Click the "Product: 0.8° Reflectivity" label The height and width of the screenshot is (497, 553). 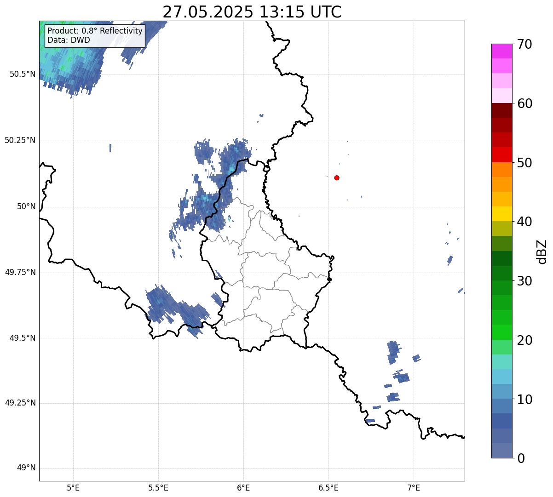[x=95, y=31]
